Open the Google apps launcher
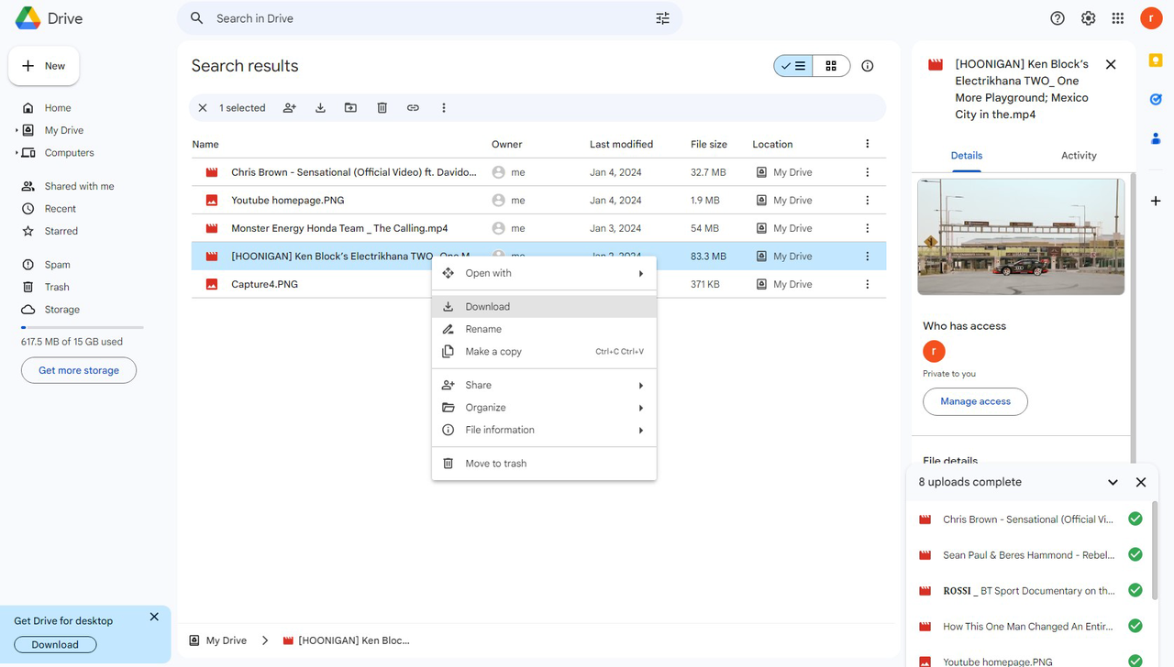This screenshot has height=667, width=1174. 1118,17
